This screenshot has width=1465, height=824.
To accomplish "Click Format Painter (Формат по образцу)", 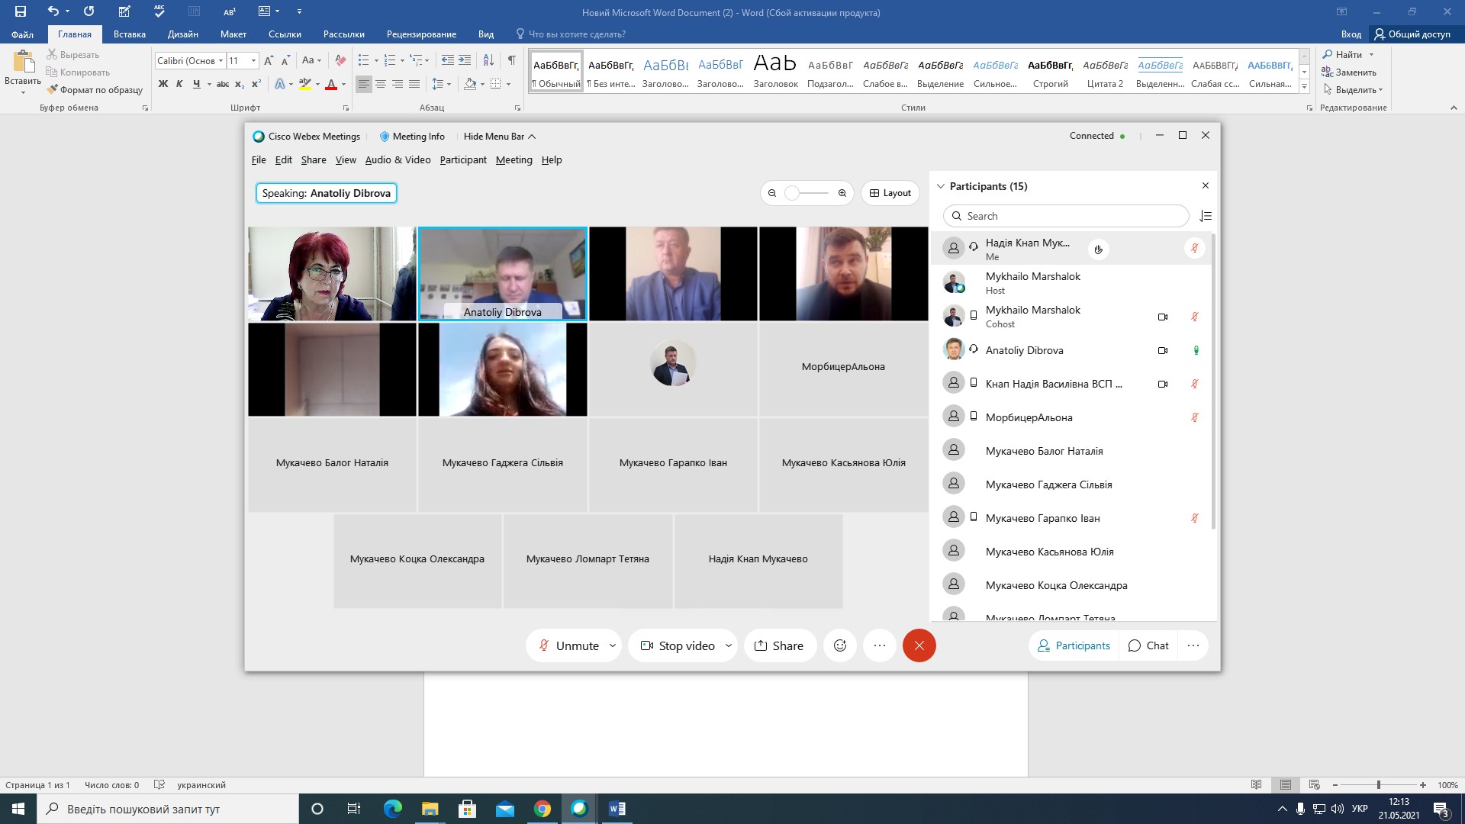I will [x=95, y=89].
